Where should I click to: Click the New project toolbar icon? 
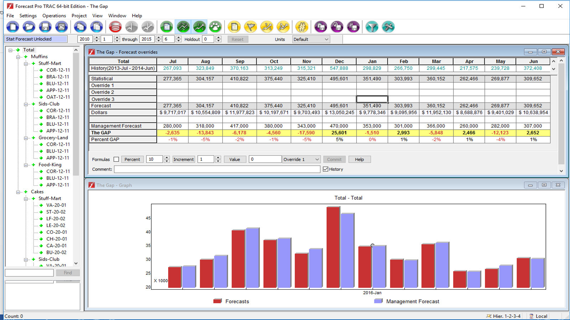[x=13, y=27]
